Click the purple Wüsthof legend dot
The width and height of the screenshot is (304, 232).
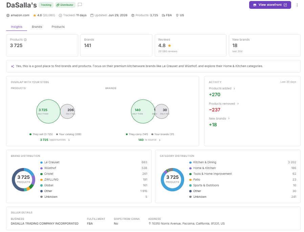point(42,168)
